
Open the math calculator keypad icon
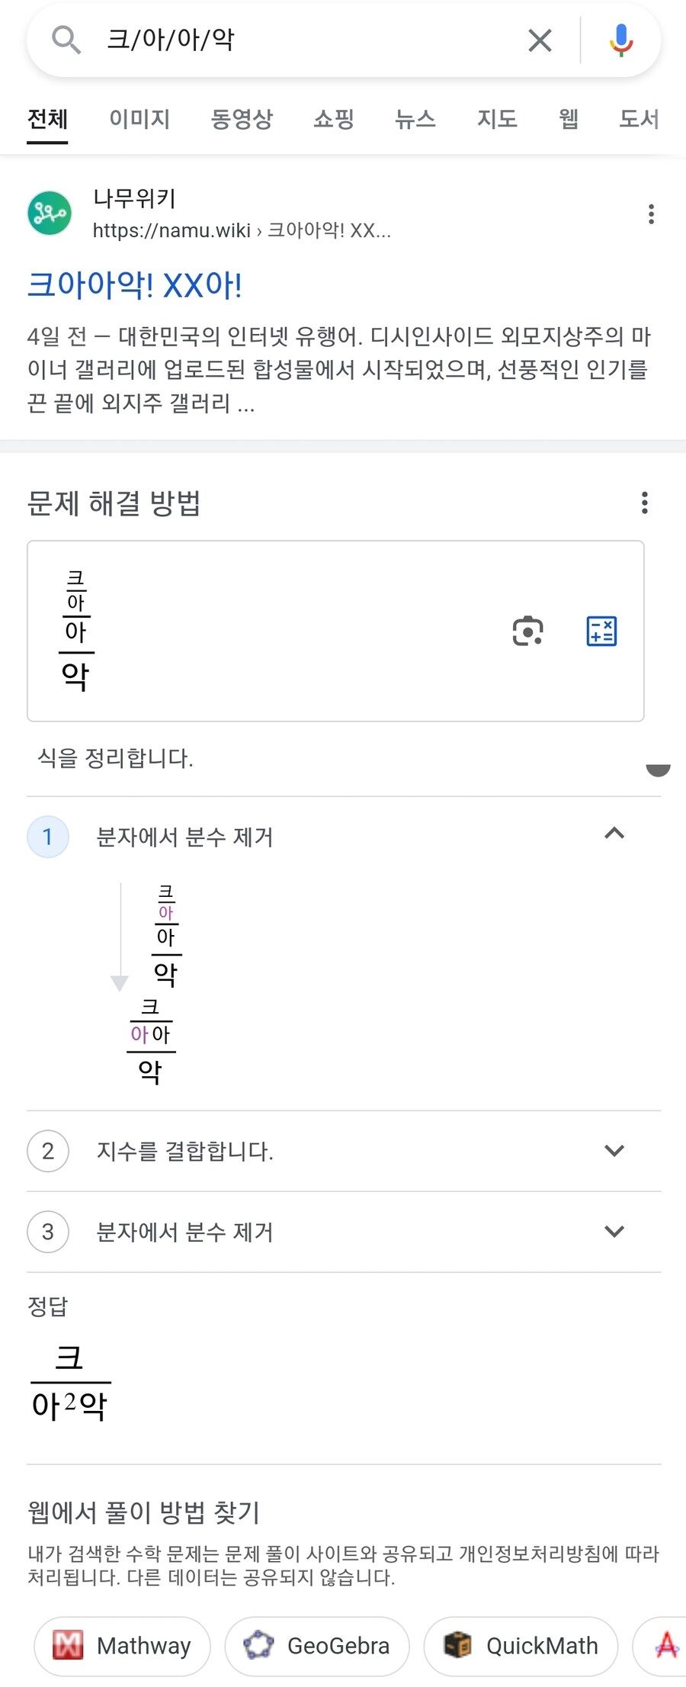pos(601,631)
